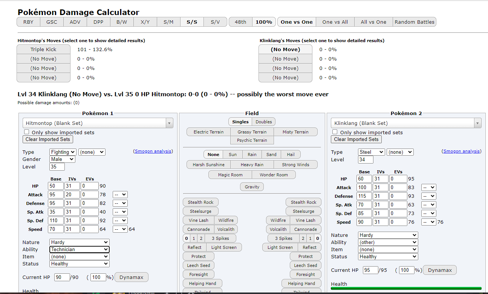Open Hitmontop's Attack stat boost dropdown

(120, 195)
